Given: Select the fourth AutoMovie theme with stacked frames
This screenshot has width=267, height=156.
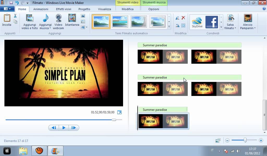Looking at the screenshot, I should (x=157, y=22).
